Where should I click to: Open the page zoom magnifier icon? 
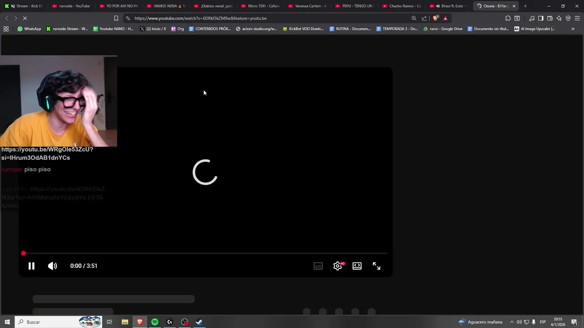pos(414,18)
